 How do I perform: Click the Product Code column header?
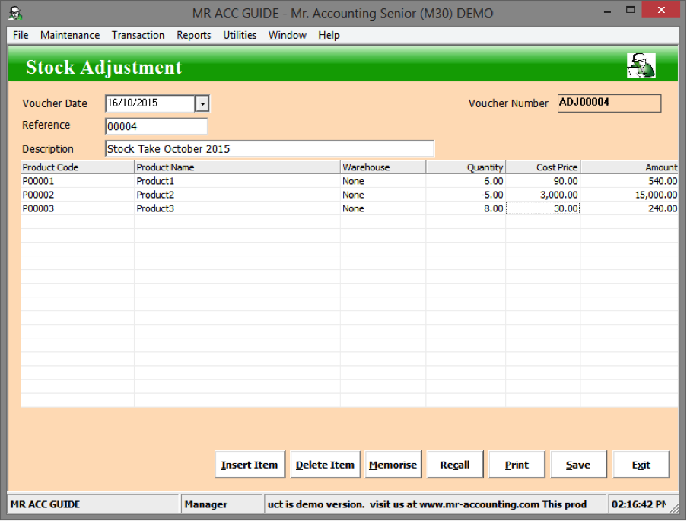point(77,167)
